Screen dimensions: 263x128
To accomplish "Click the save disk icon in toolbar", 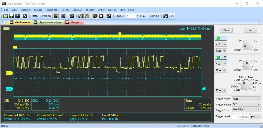I will pos(11,16).
